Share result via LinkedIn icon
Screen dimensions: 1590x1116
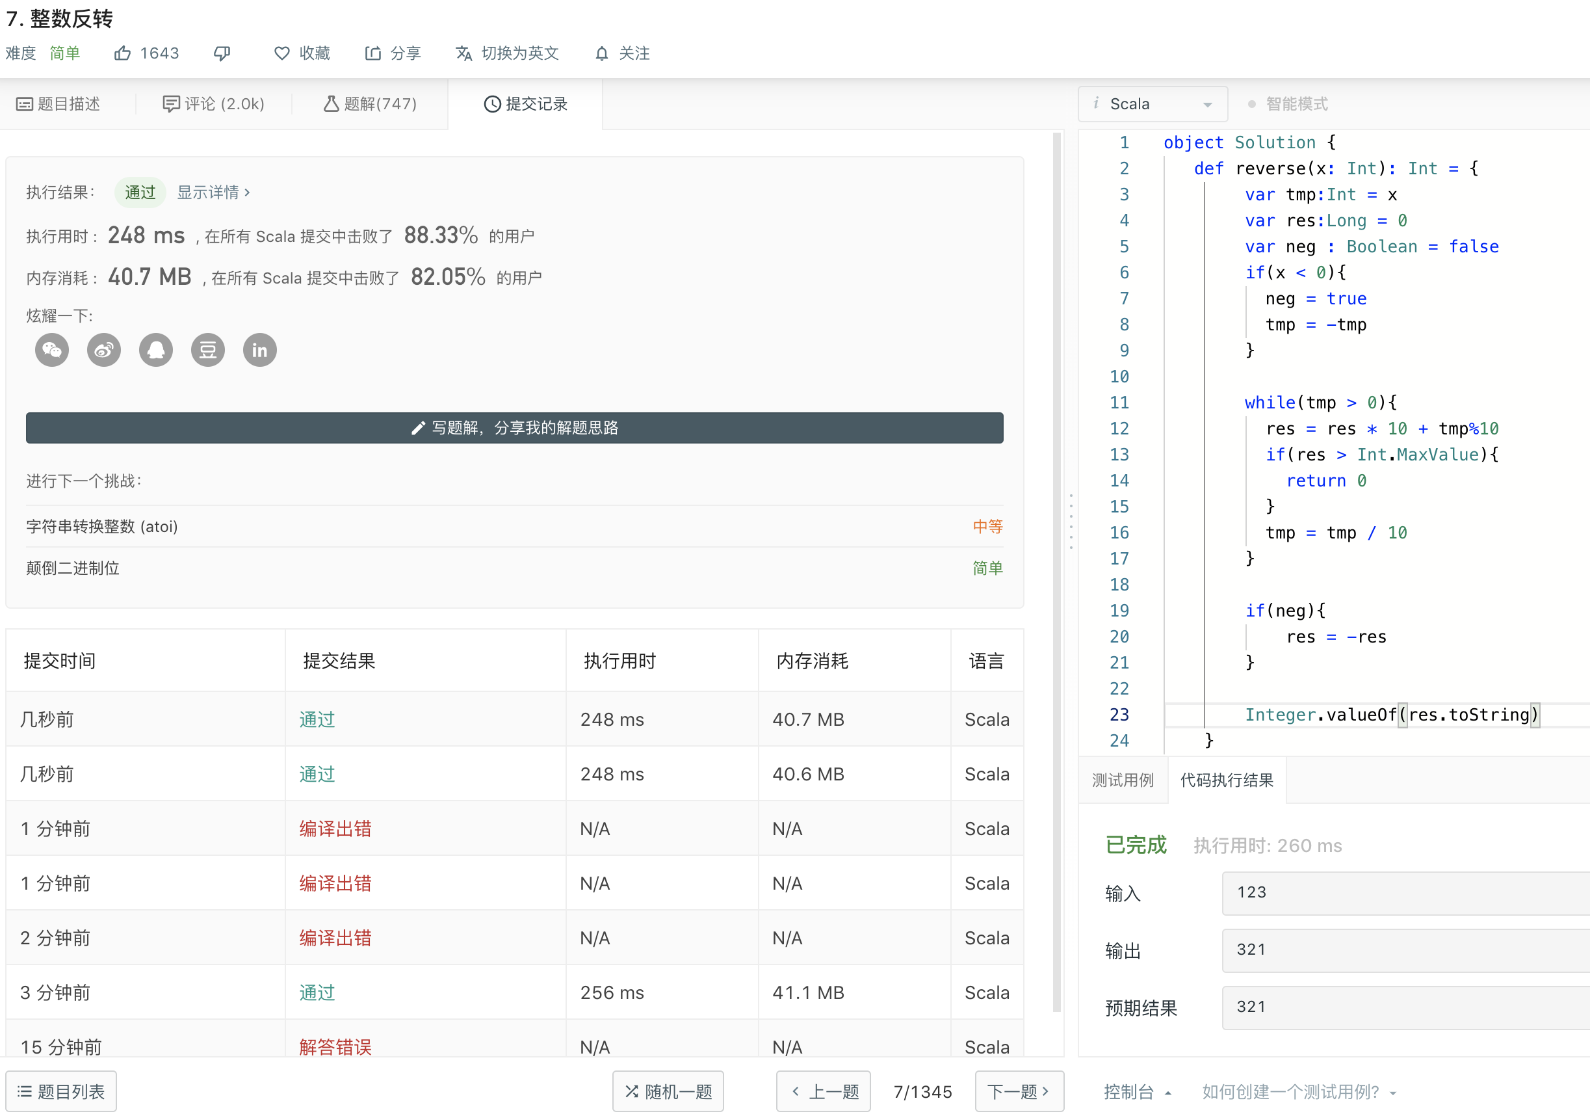pyautogui.click(x=259, y=350)
